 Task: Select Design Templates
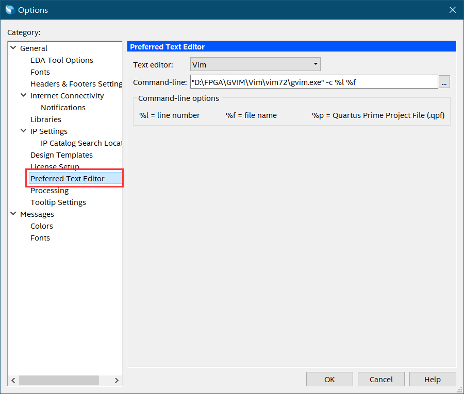(x=61, y=155)
